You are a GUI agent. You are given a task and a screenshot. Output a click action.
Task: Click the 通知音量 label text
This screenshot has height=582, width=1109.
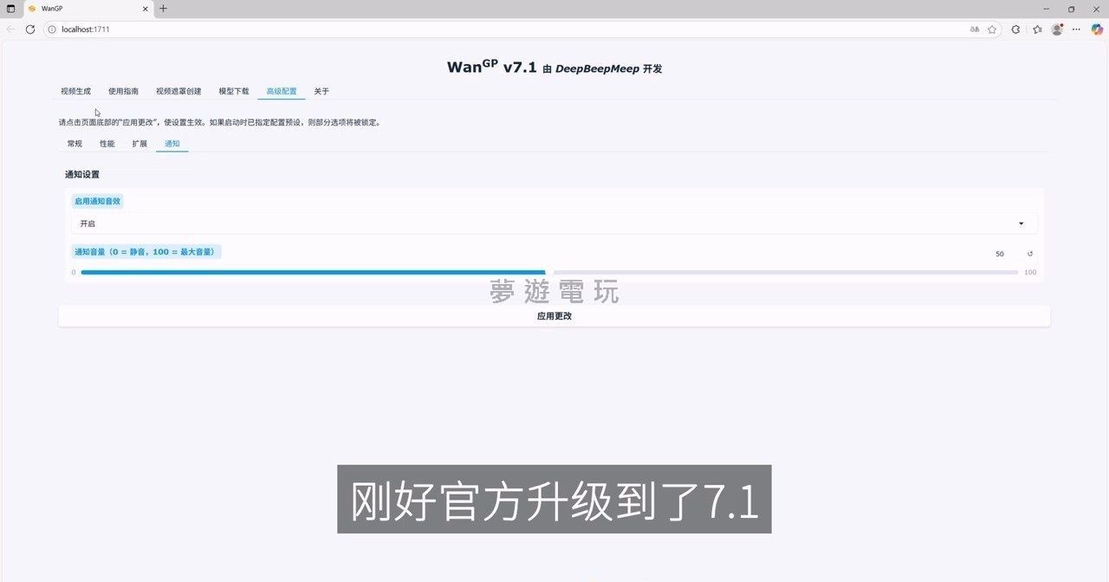(x=146, y=252)
